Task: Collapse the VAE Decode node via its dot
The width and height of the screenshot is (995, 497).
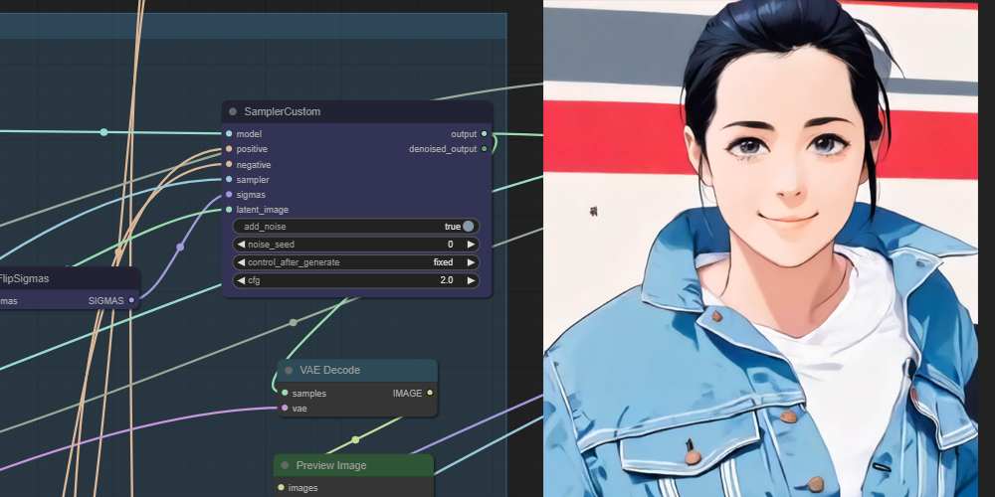Action: [289, 370]
